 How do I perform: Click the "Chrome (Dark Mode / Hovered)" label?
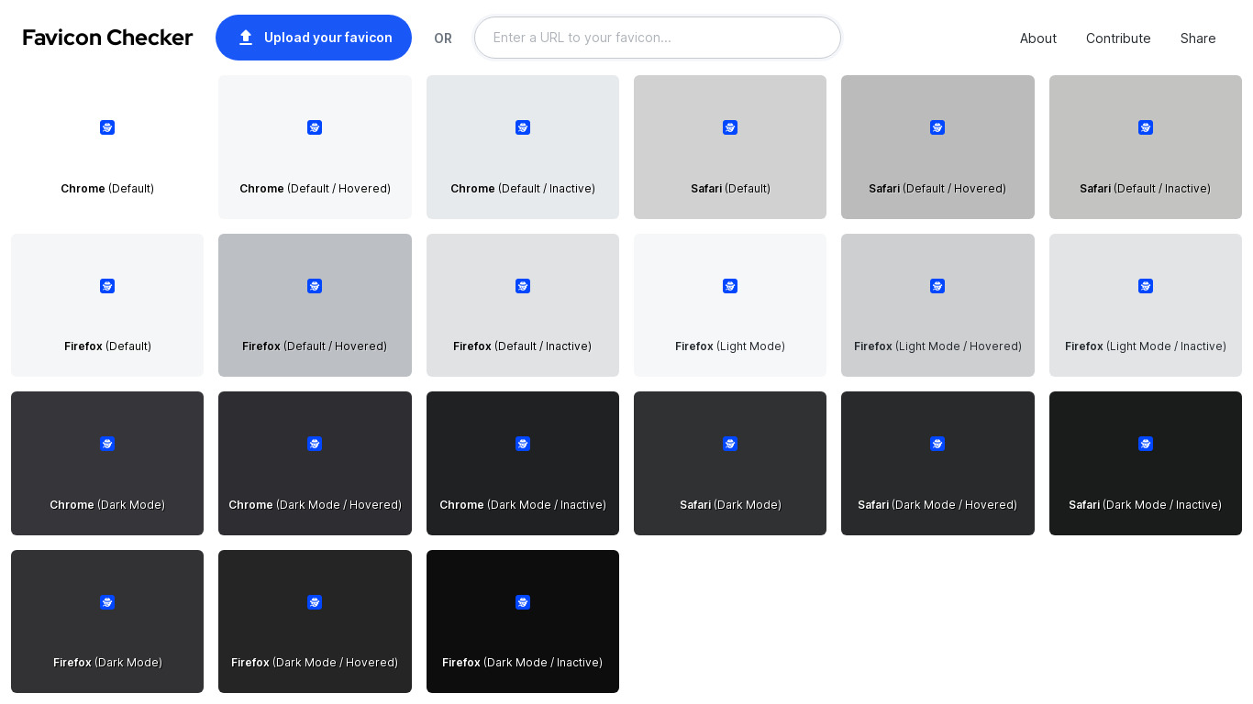coord(315,505)
